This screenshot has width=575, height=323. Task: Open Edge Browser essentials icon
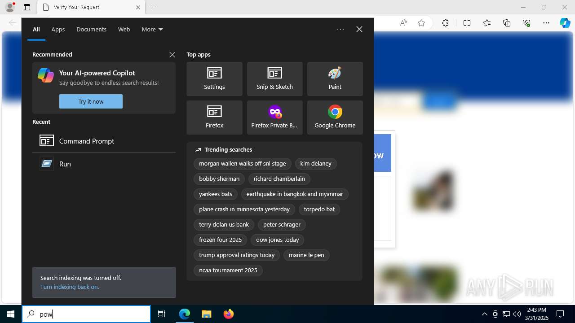(x=526, y=23)
